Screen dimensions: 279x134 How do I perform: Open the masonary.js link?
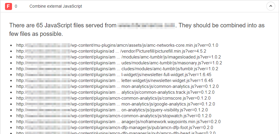click(x=119, y=63)
